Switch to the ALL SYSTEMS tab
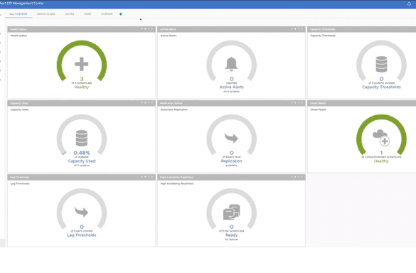Screen dimensions: 416x273 pos(18,14)
